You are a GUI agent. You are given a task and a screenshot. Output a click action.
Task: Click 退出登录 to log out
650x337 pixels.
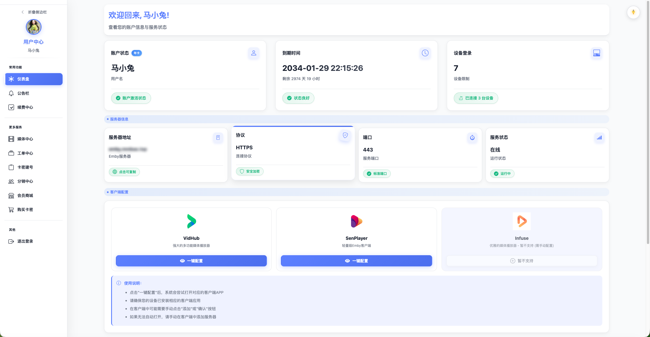(x=25, y=241)
